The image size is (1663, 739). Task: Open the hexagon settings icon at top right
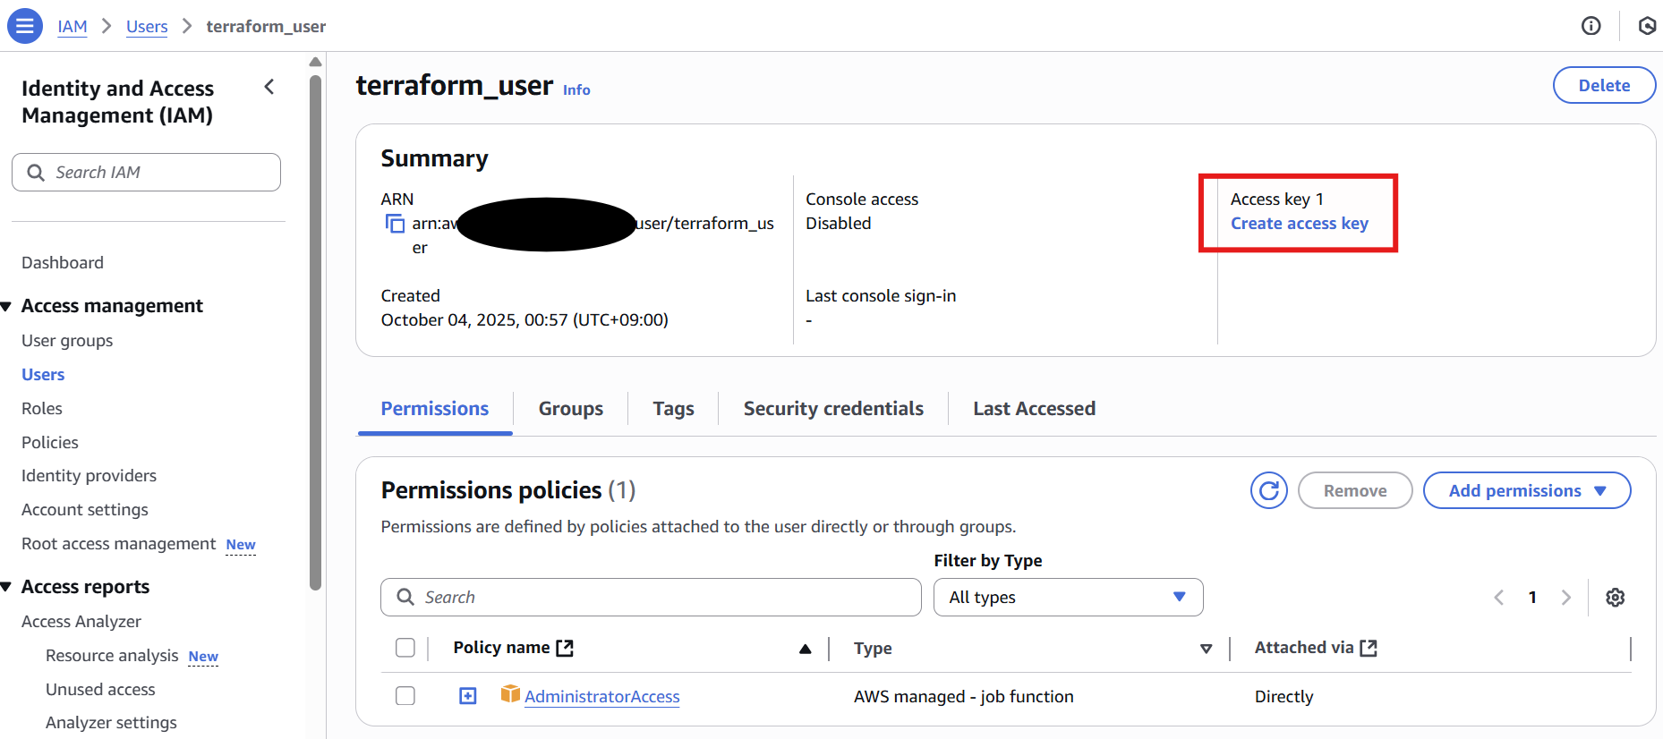pos(1647,26)
